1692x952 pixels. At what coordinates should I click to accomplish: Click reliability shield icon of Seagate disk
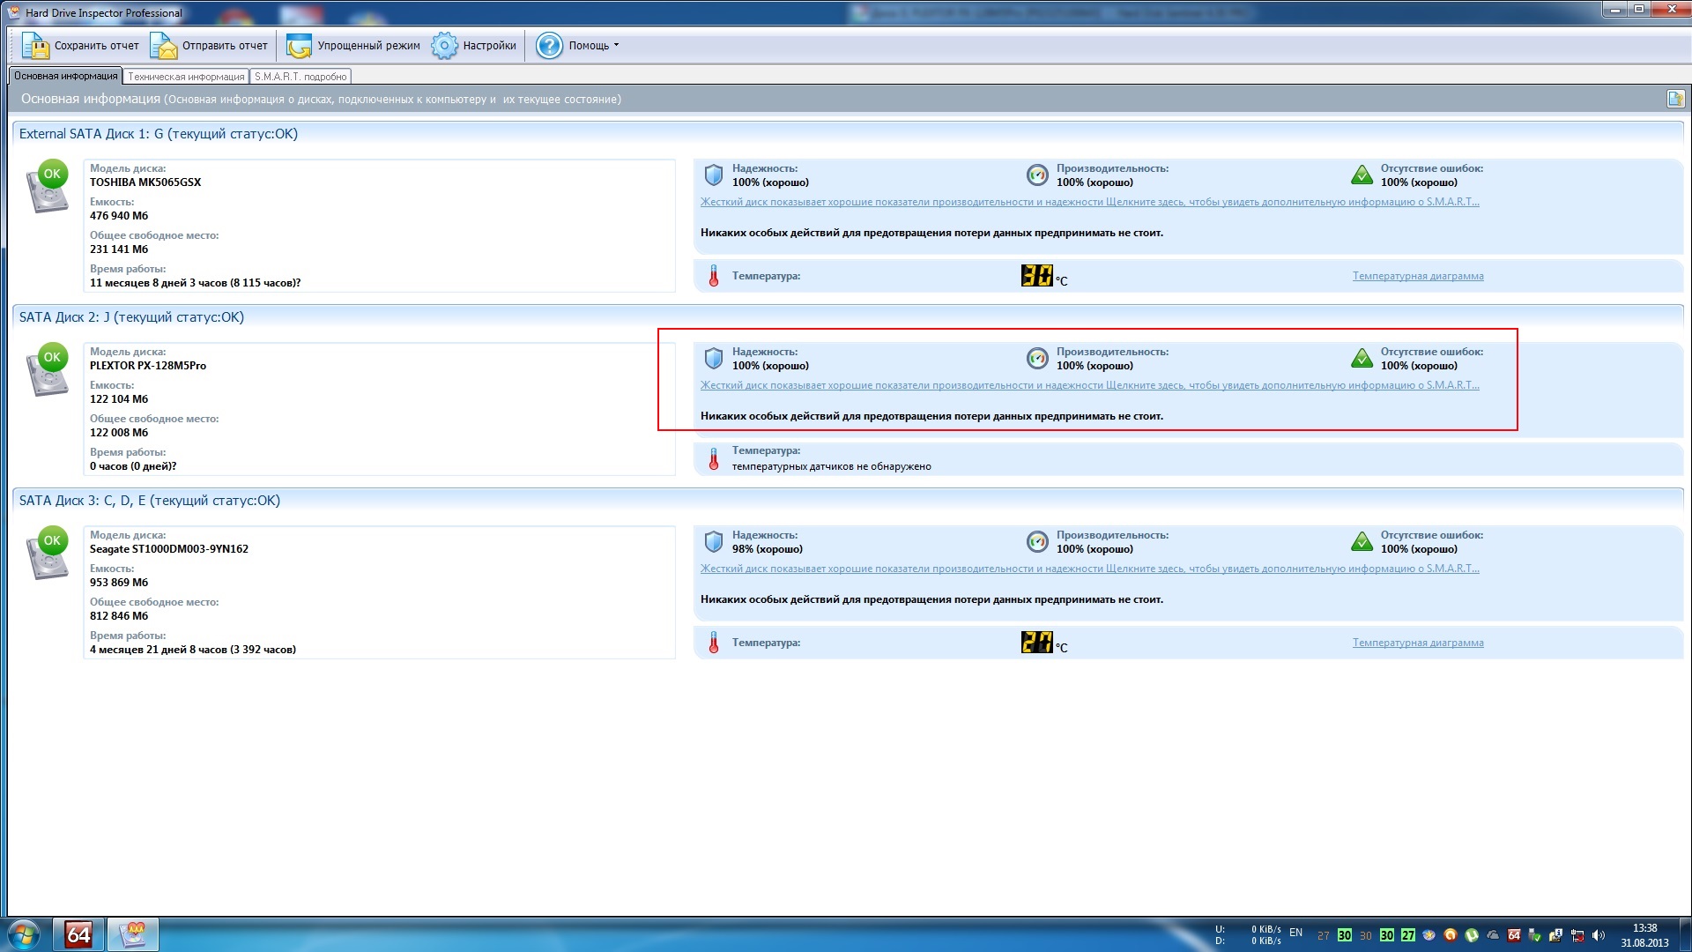click(x=713, y=541)
